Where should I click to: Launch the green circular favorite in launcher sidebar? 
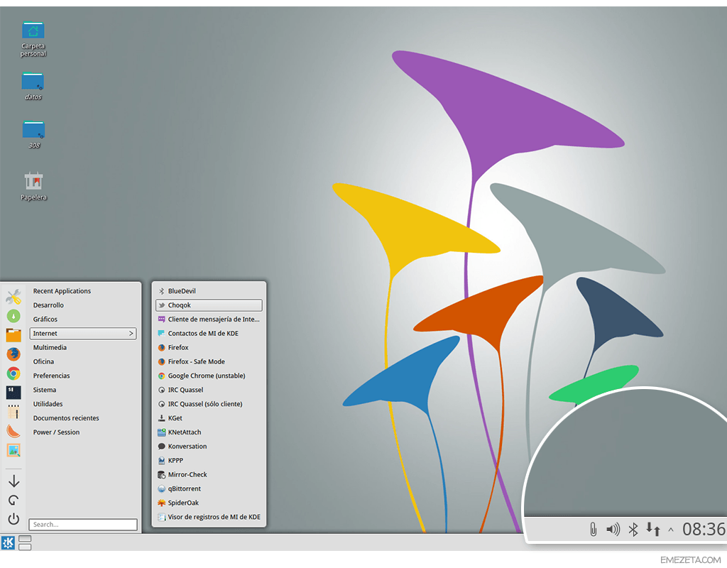click(x=13, y=316)
